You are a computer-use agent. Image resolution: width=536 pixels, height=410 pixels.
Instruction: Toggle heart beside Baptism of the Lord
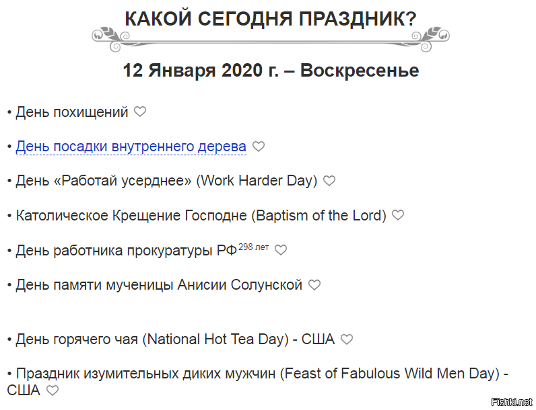pyautogui.click(x=398, y=215)
